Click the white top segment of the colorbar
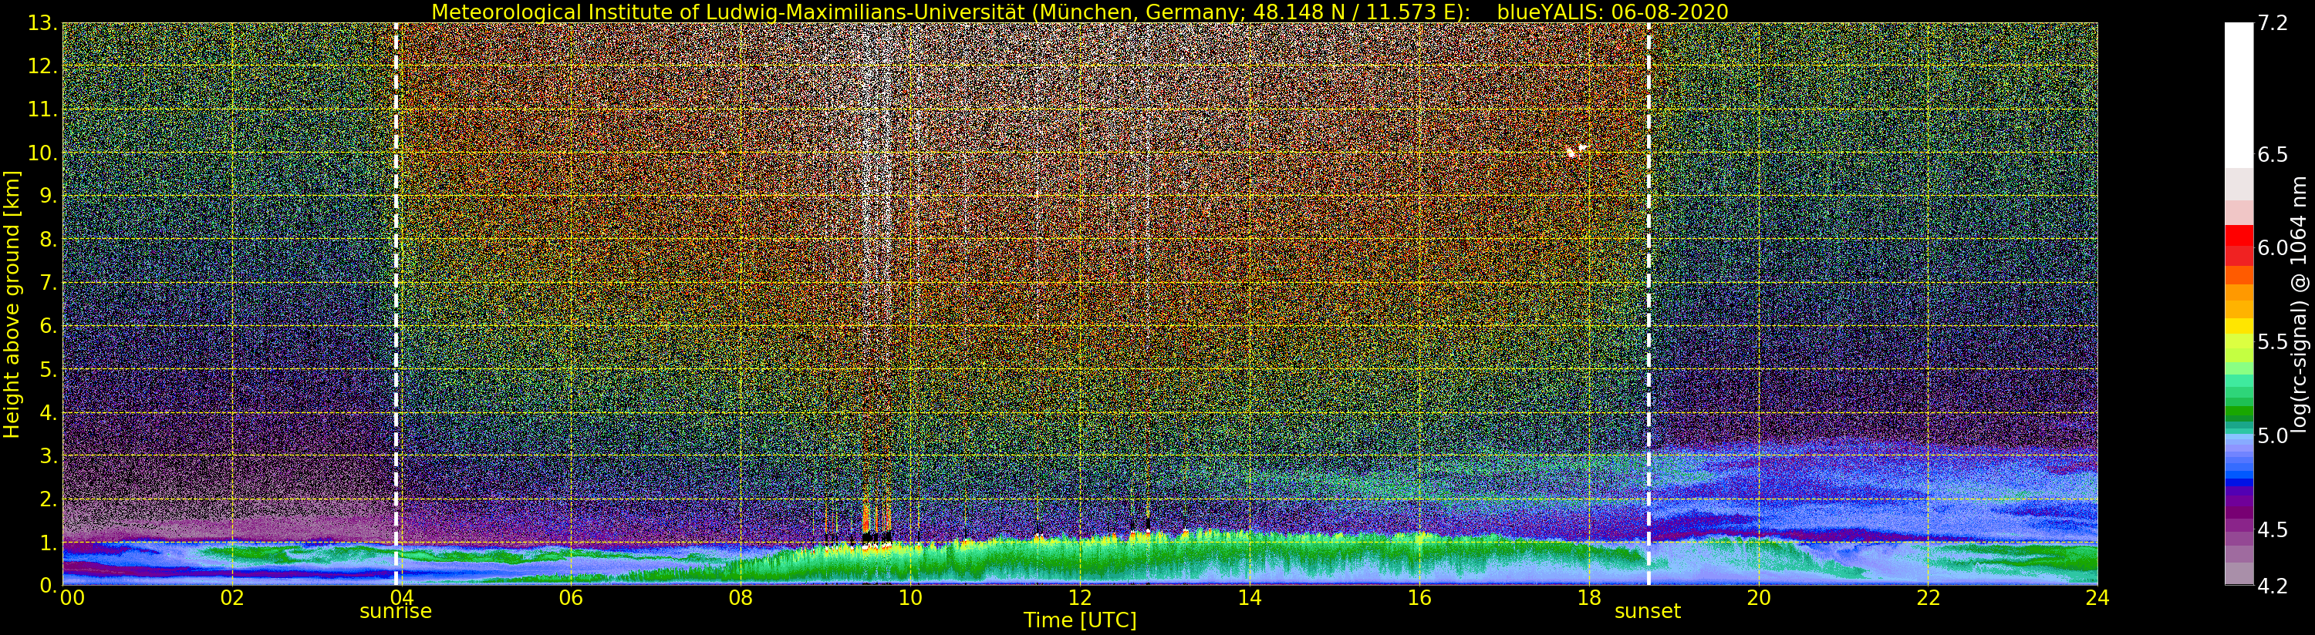 pyautogui.click(x=2239, y=94)
